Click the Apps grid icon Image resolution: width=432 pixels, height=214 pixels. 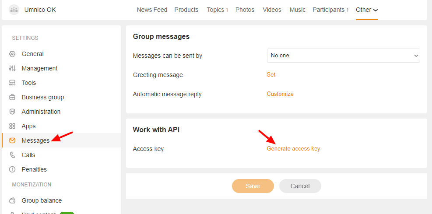(12, 126)
